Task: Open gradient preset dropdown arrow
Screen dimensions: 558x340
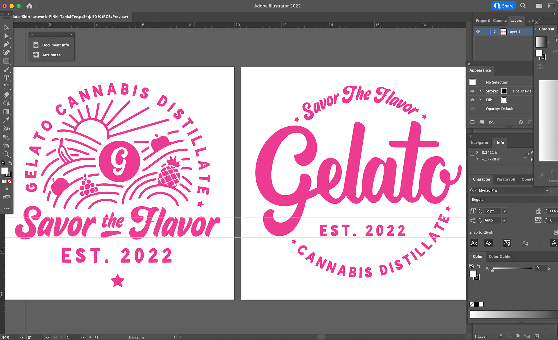Action: pos(548,42)
